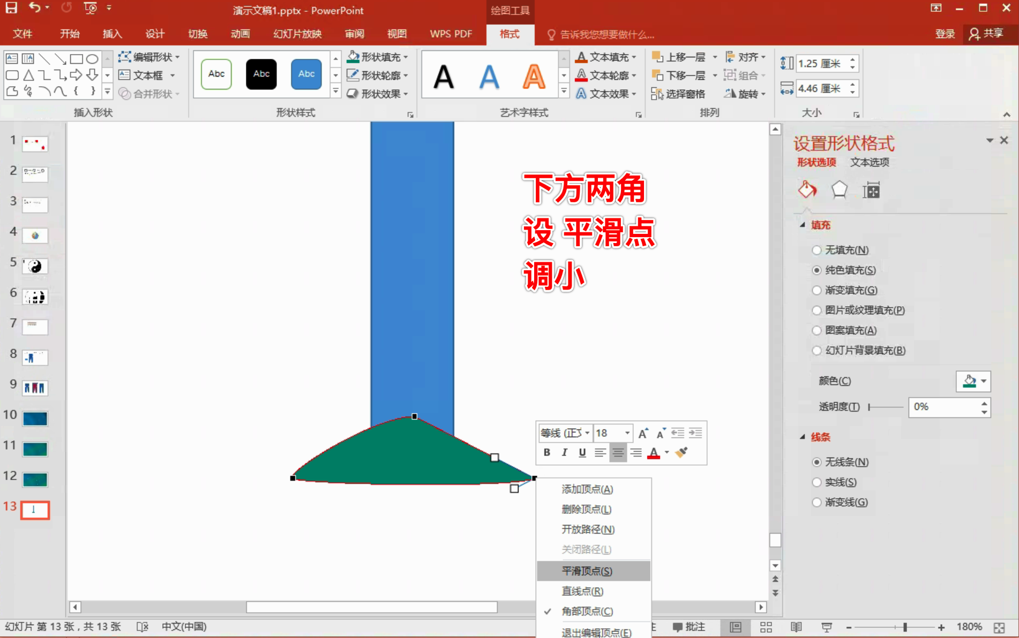Click the Selection Pane (选择窗格) button
1019x638 pixels.
(x=678, y=94)
